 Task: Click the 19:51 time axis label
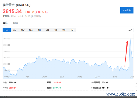coord(27,77)
